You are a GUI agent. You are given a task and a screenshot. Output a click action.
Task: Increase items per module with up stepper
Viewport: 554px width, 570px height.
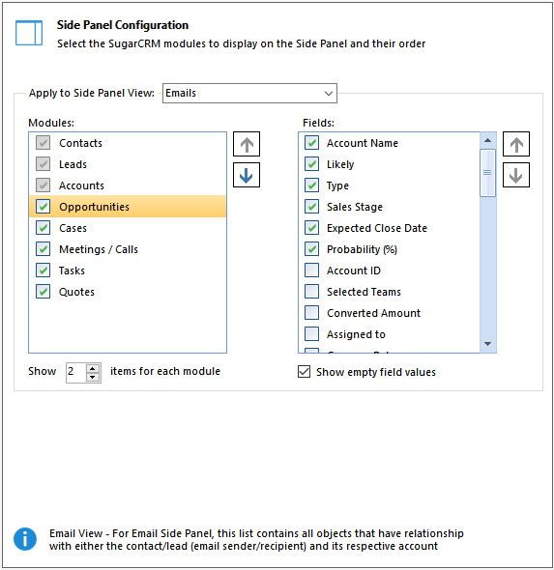(93, 368)
